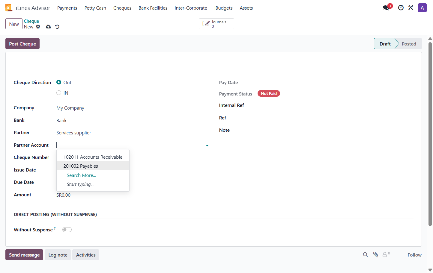
Task: Click Send message button
Action: tap(24, 255)
